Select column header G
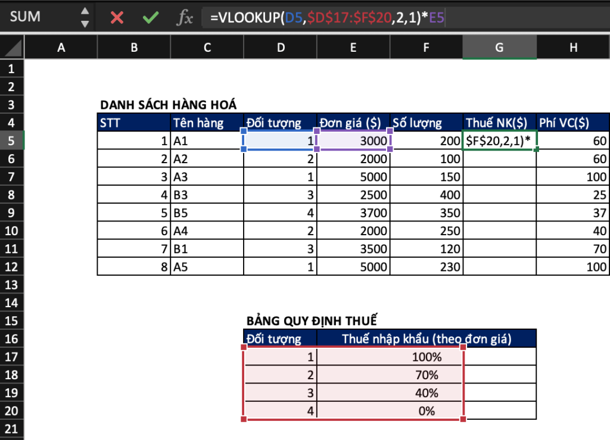610x440 pixels. tap(499, 47)
